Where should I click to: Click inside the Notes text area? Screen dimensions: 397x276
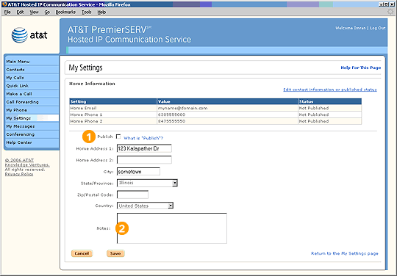[x=171, y=228]
